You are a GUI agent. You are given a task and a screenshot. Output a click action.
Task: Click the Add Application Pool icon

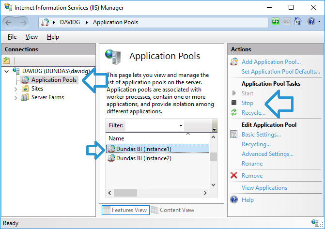point(234,62)
